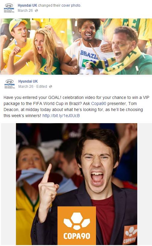View the edit history via the Edited label
Image resolution: width=152 pixels, height=246 pixels.
[42, 87]
